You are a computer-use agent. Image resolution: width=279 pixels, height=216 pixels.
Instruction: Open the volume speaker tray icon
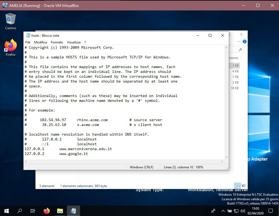[243, 211]
